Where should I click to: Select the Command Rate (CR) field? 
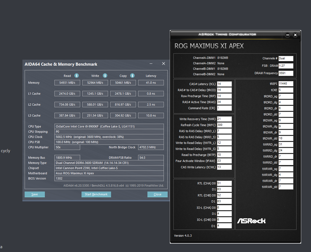224,108
